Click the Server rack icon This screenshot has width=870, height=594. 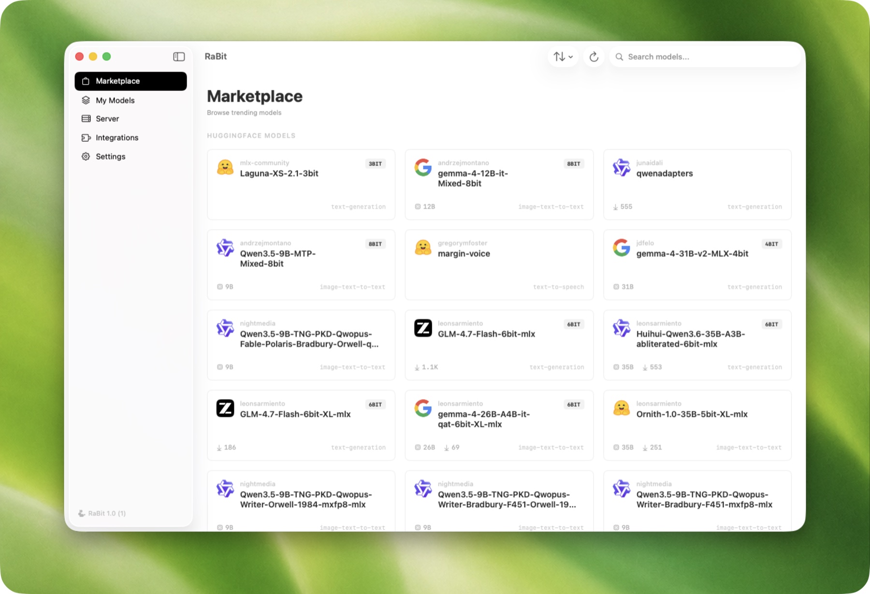point(86,119)
